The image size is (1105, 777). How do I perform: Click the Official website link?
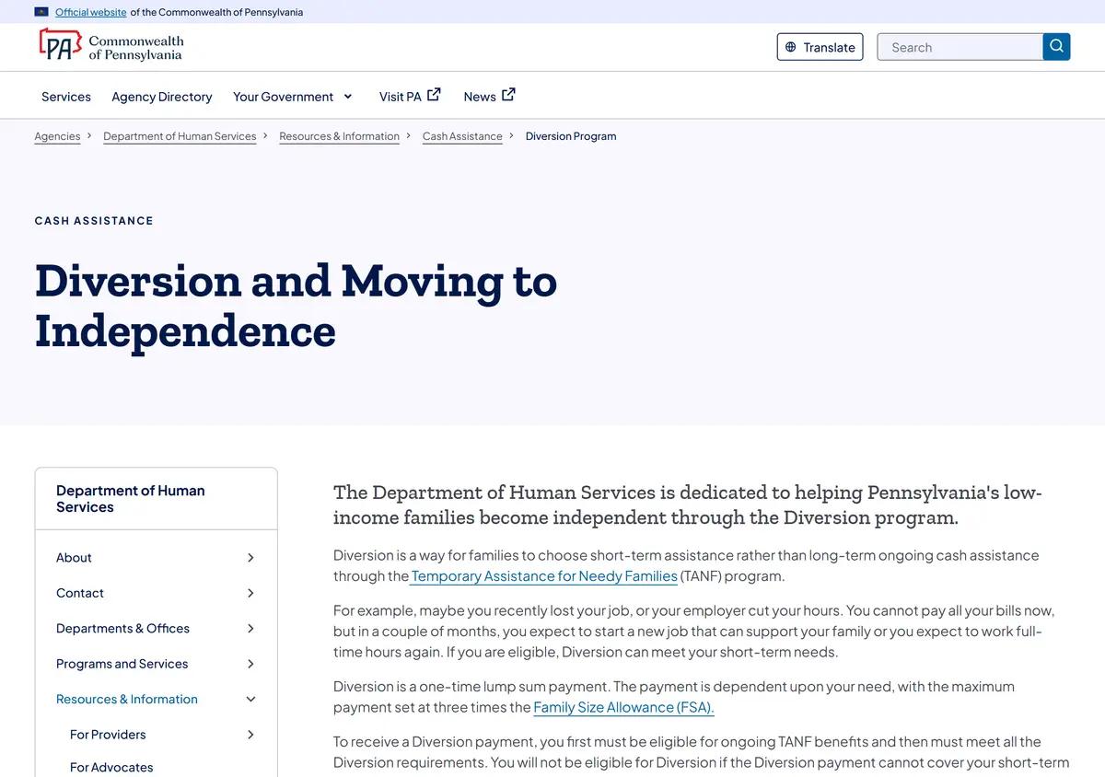(90, 12)
